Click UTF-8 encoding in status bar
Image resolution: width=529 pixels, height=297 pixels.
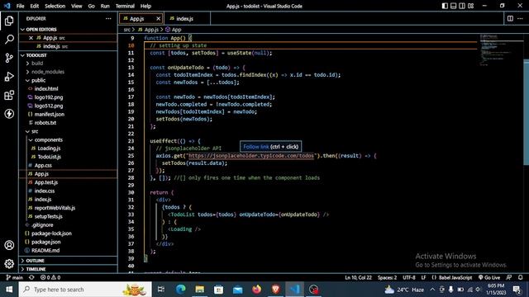pos(409,277)
